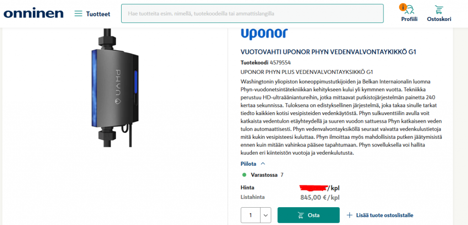The height and width of the screenshot is (225, 468).
Task: Click the green Varastossa stock indicator
Action: (244, 175)
